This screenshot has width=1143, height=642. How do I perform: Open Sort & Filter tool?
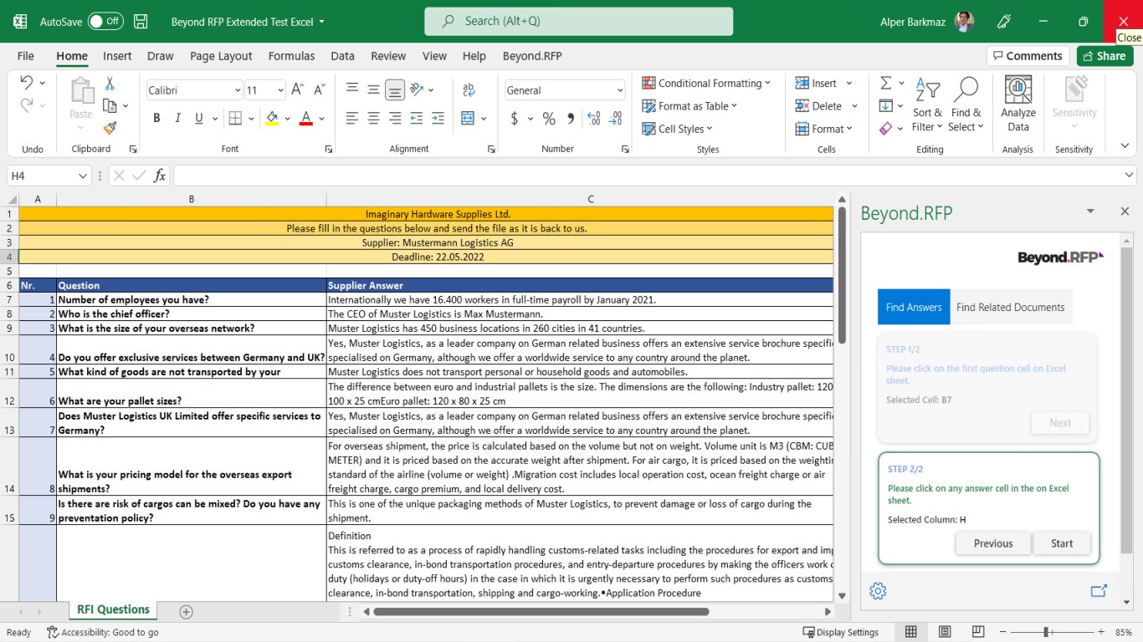click(x=927, y=104)
